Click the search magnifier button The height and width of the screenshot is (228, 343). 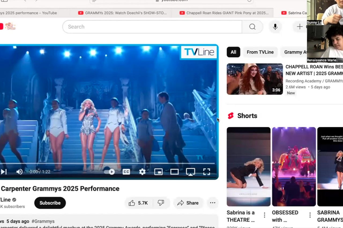click(252, 27)
